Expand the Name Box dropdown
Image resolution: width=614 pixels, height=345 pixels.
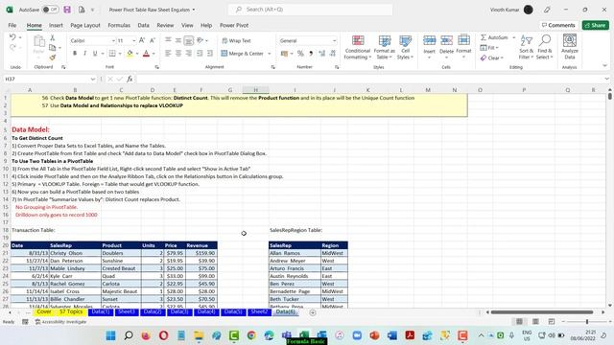(93, 79)
